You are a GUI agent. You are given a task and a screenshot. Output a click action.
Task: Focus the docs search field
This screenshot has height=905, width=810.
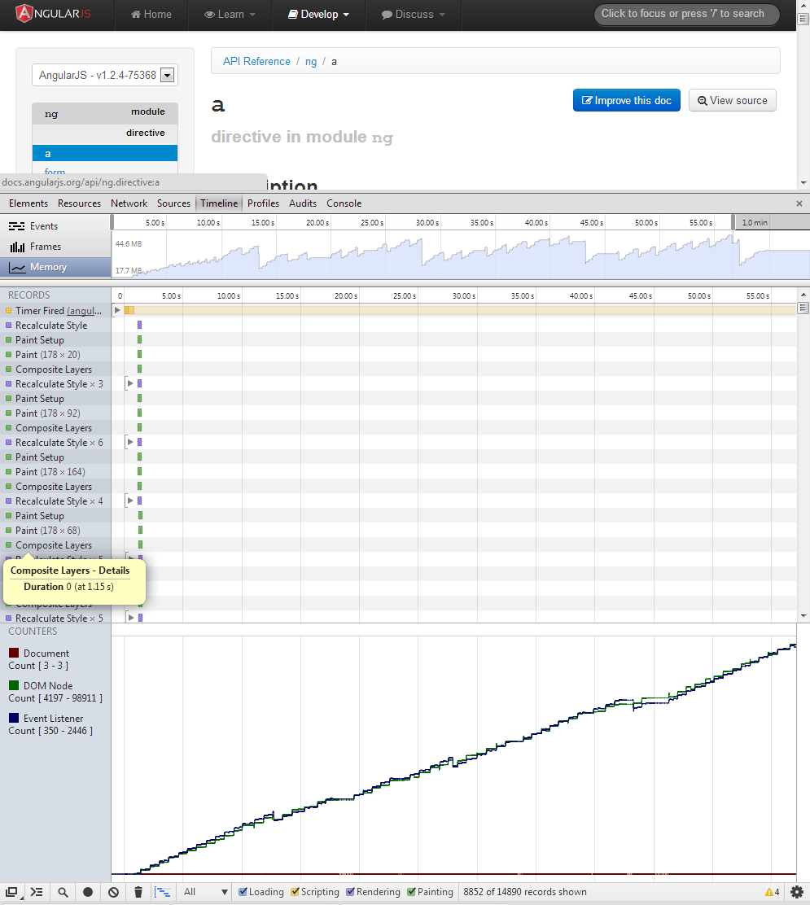click(686, 14)
